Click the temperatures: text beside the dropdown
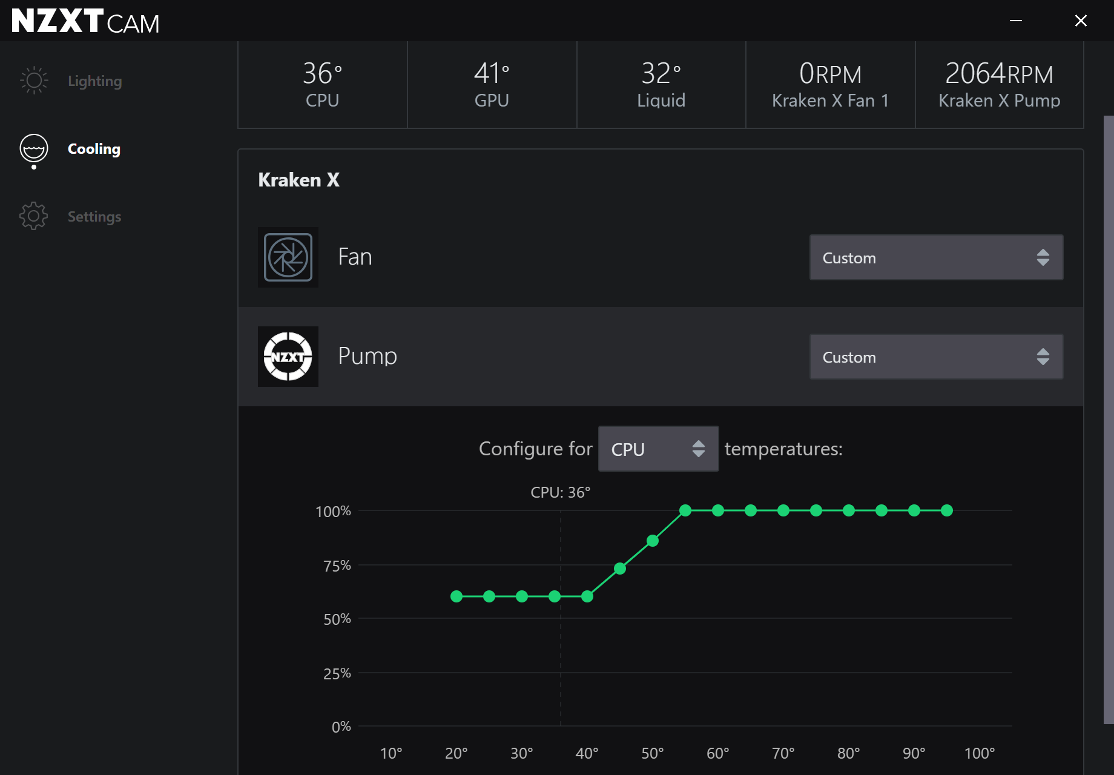The width and height of the screenshot is (1114, 775). click(783, 449)
